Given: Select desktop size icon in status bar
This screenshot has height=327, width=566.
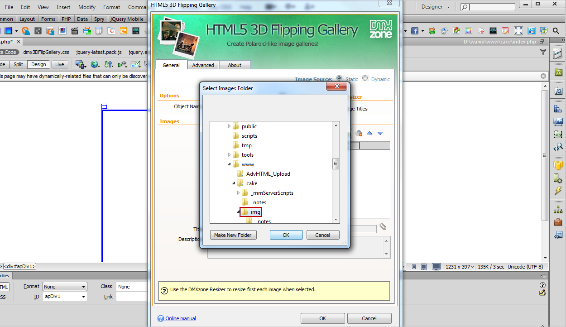Looking at the screenshot, I should point(436,267).
